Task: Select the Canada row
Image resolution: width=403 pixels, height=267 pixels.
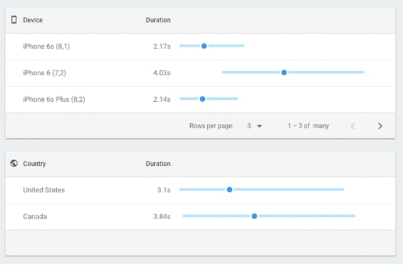Action: click(200, 217)
